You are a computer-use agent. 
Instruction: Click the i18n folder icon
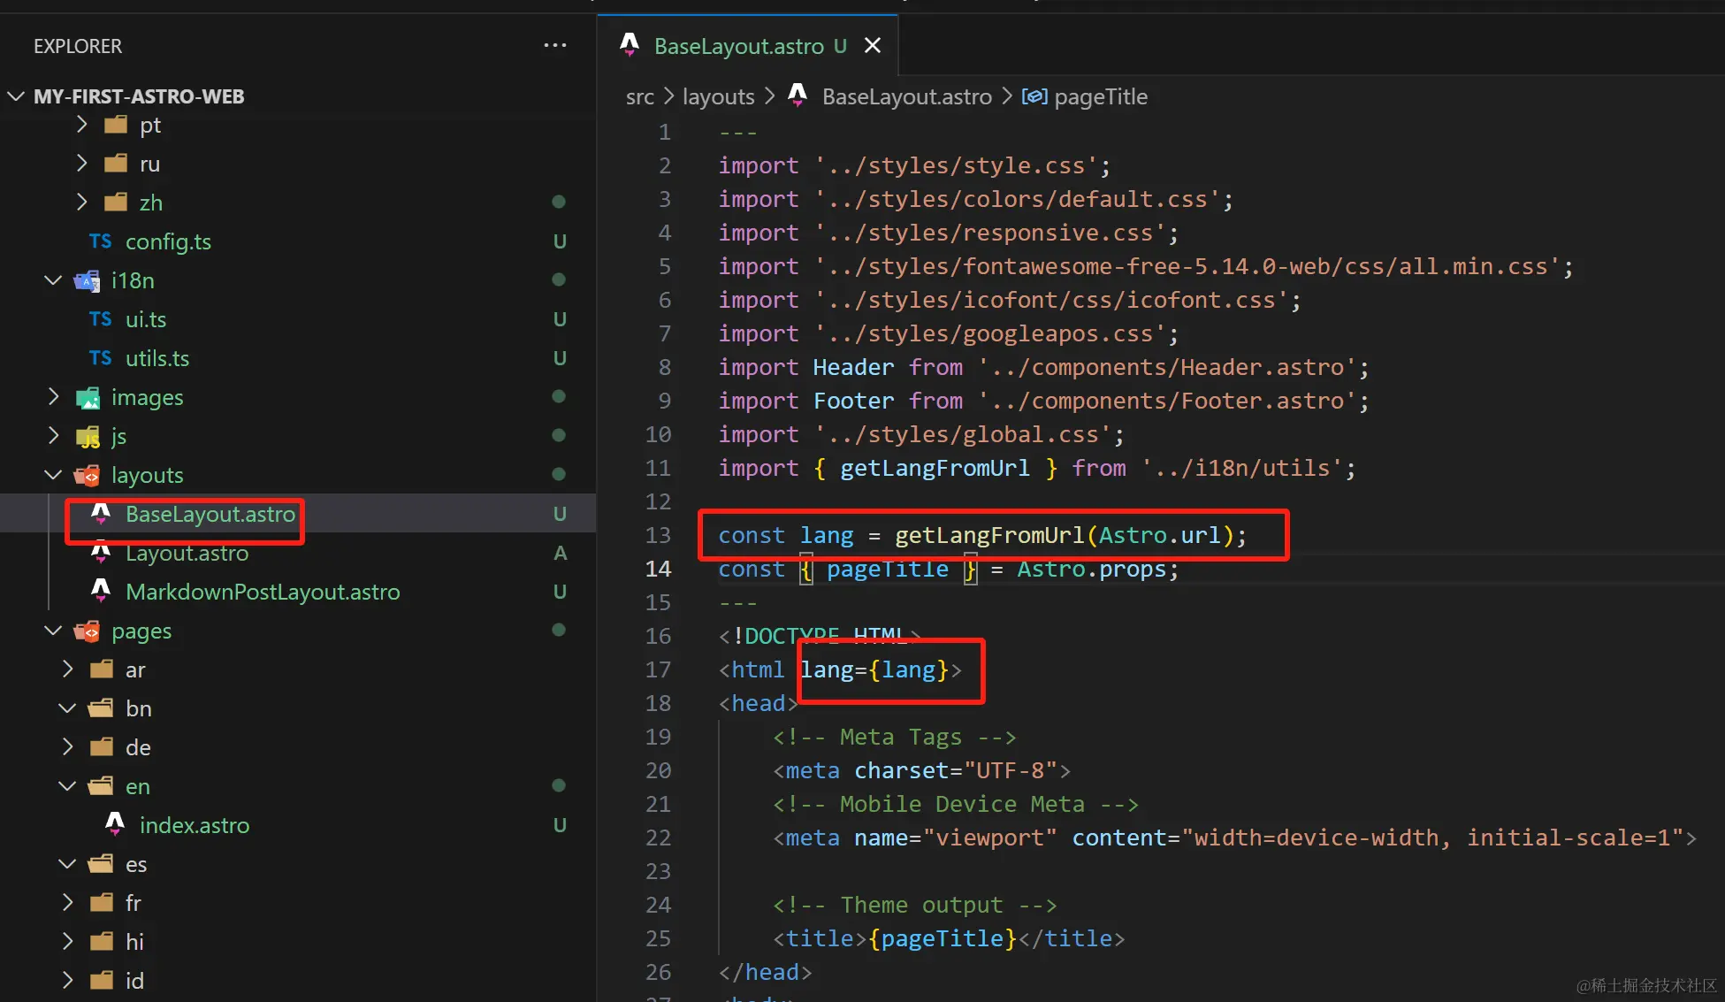pos(87,281)
